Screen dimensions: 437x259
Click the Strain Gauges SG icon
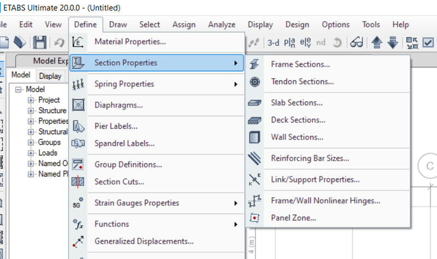pyautogui.click(x=78, y=203)
